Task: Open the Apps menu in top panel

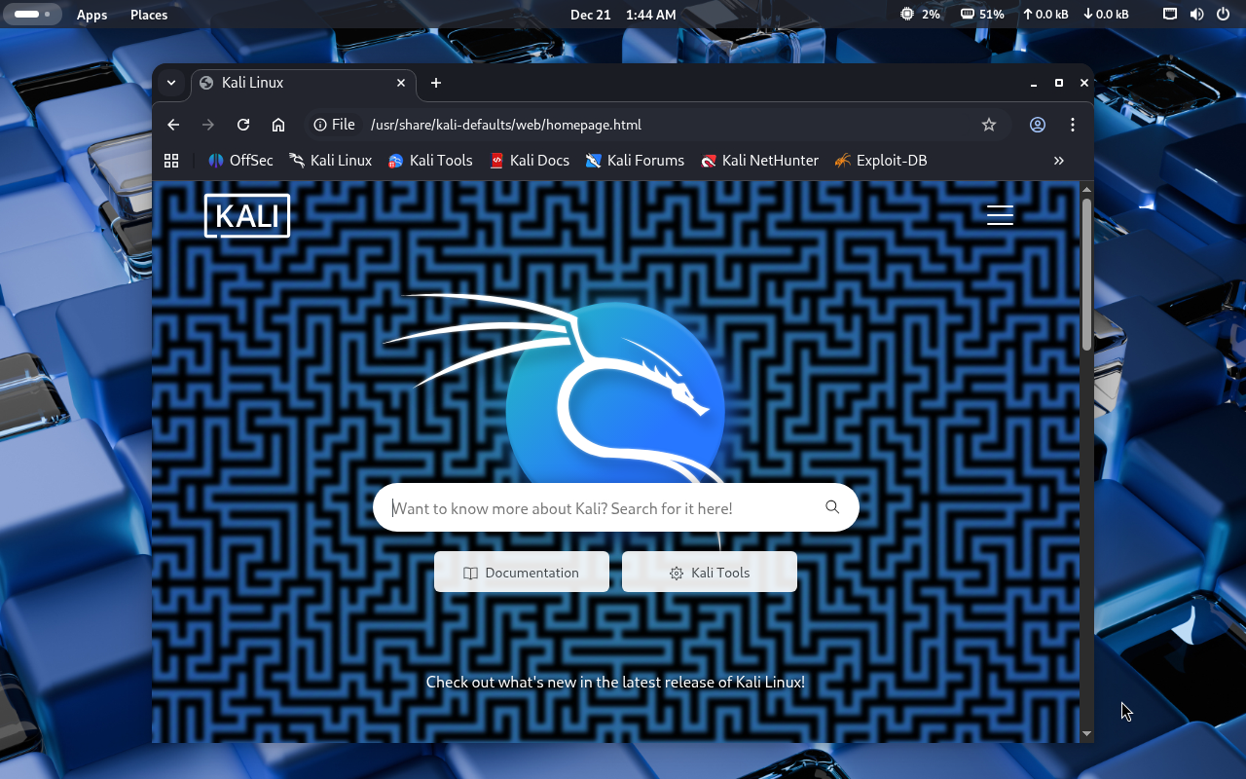Action: 92,15
